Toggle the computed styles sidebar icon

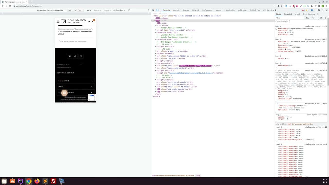click(325, 18)
